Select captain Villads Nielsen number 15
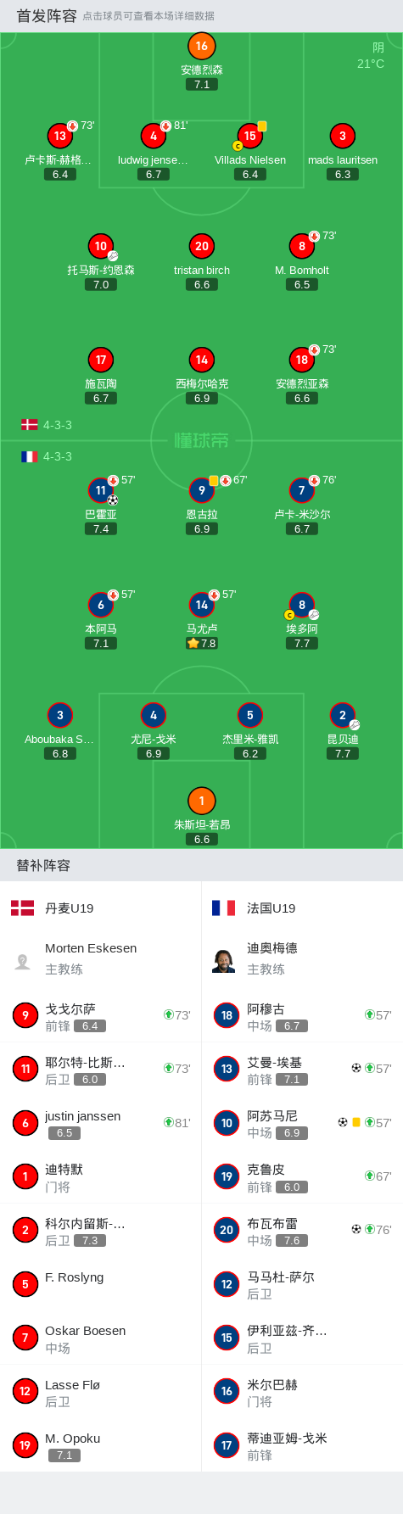This screenshot has width=403, height=1514. (x=250, y=136)
